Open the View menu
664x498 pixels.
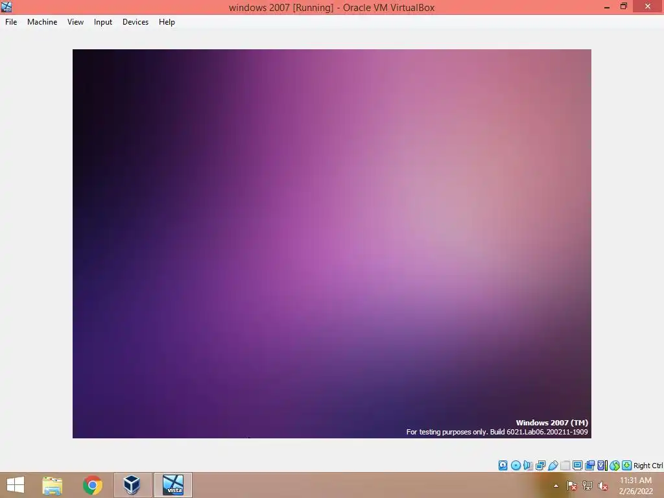pos(75,22)
